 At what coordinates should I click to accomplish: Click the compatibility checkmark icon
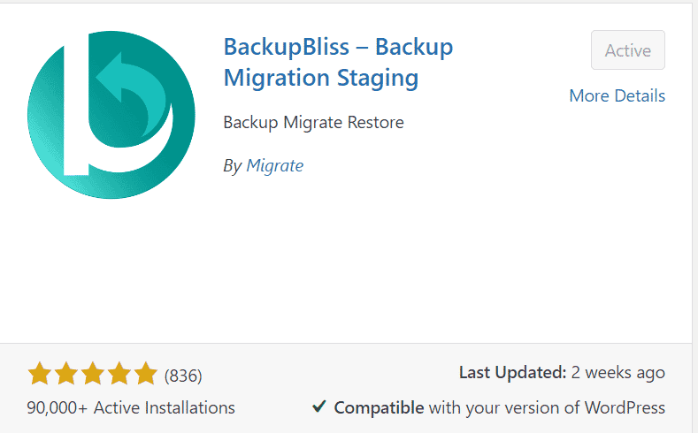tap(318, 406)
